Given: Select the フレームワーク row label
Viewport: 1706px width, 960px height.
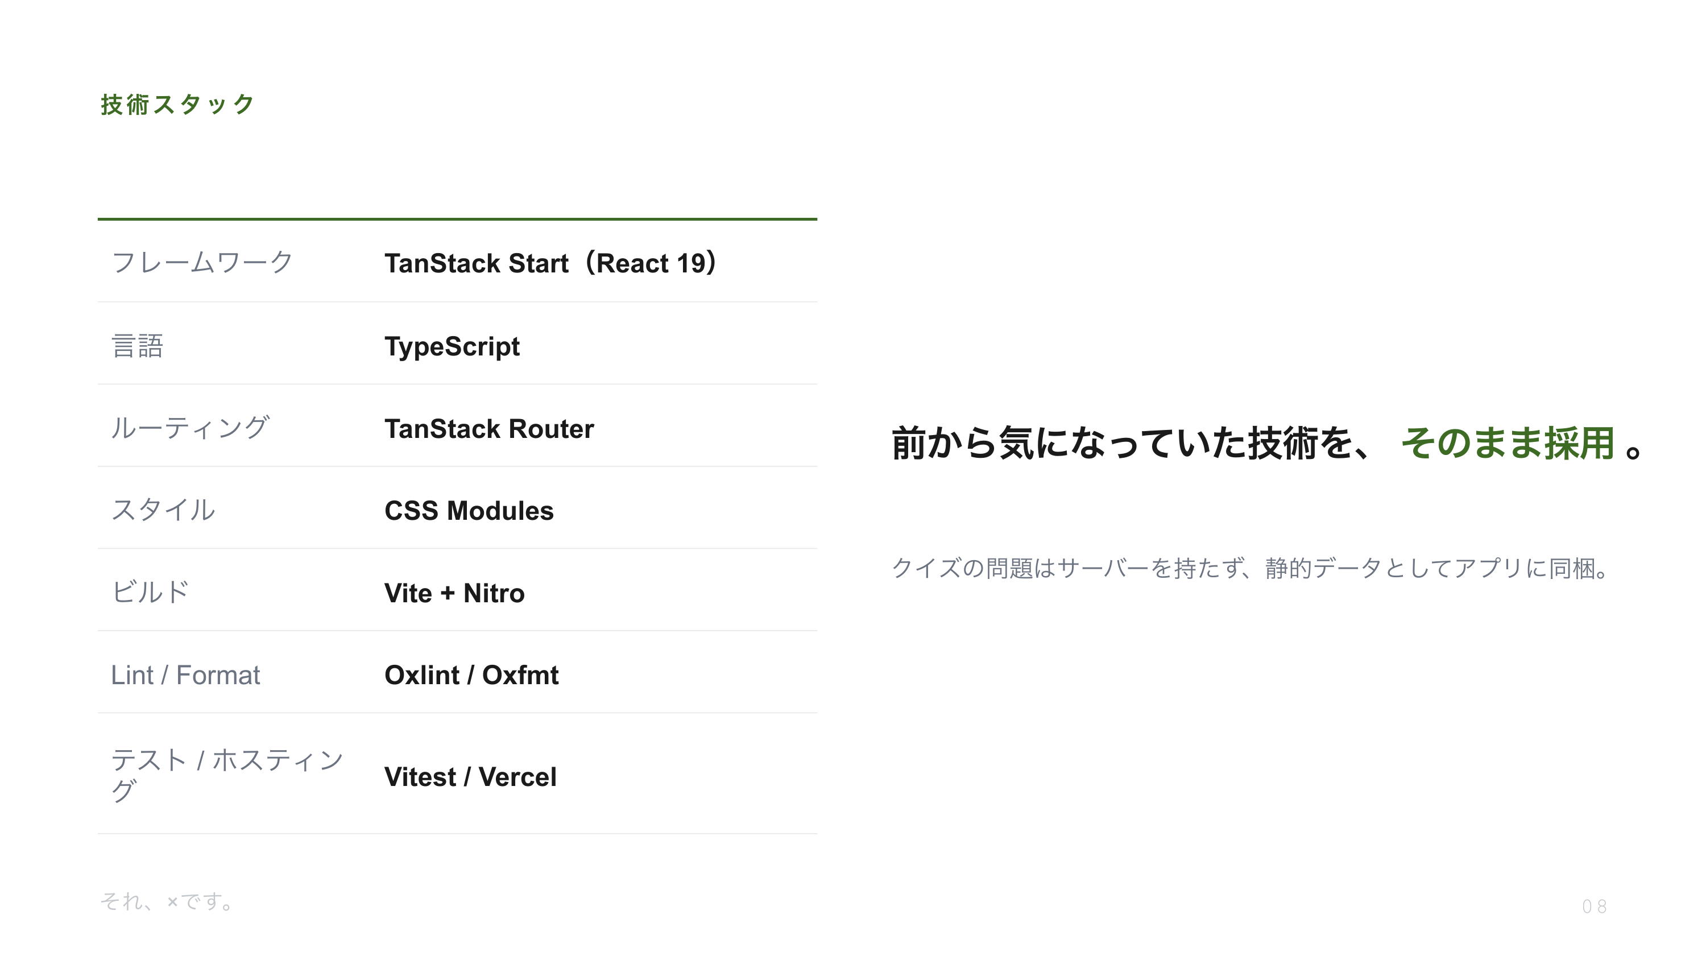Looking at the screenshot, I should pos(202,262).
